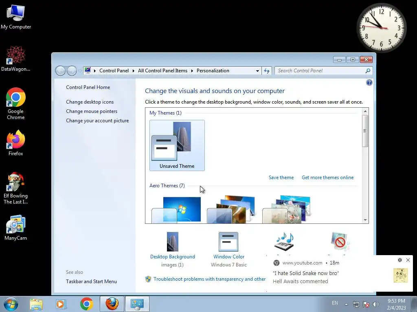Click Control Panel taskbar button
This screenshot has width=417, height=312.
[137, 304]
